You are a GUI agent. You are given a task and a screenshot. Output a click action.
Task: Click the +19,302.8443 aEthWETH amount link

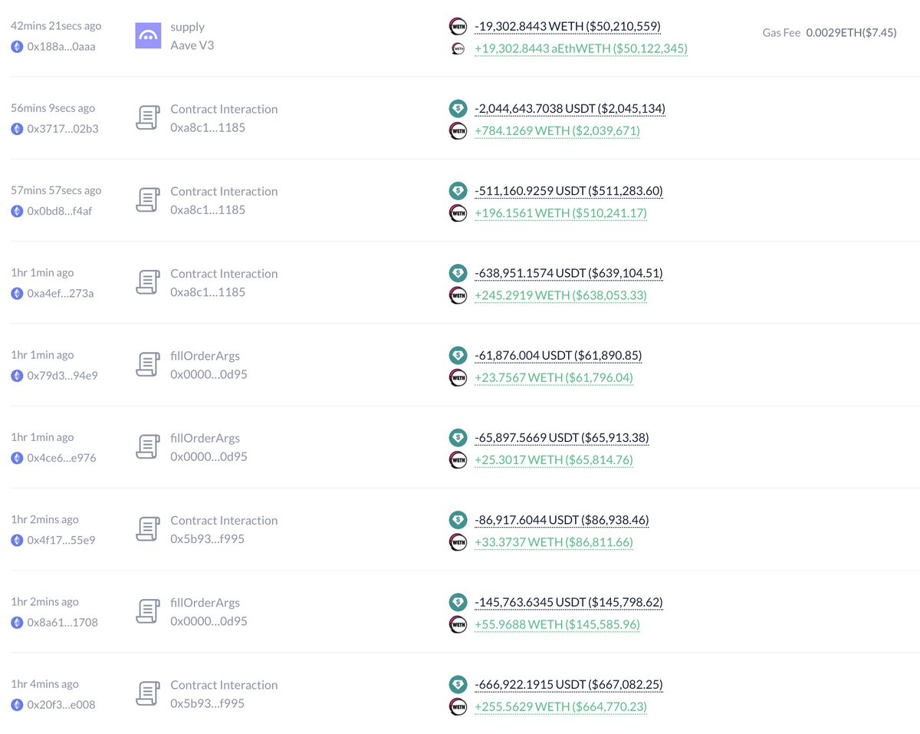[x=581, y=48]
